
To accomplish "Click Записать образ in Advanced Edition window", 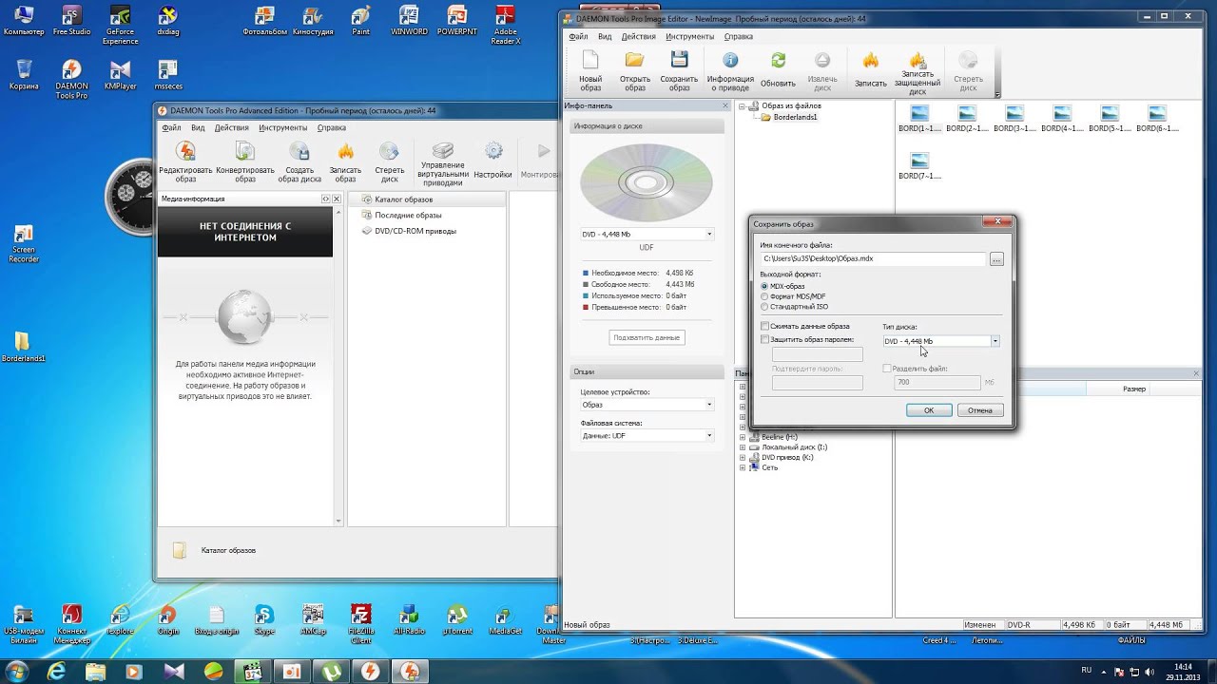I will click(345, 162).
